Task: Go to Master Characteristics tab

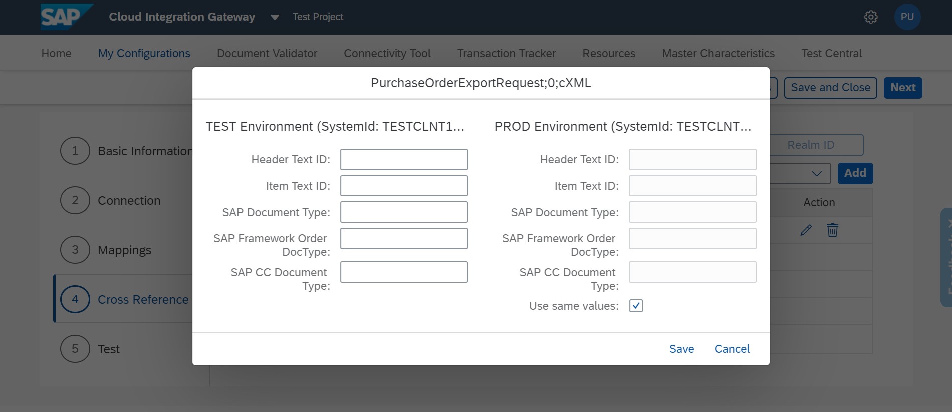Action: coord(719,53)
